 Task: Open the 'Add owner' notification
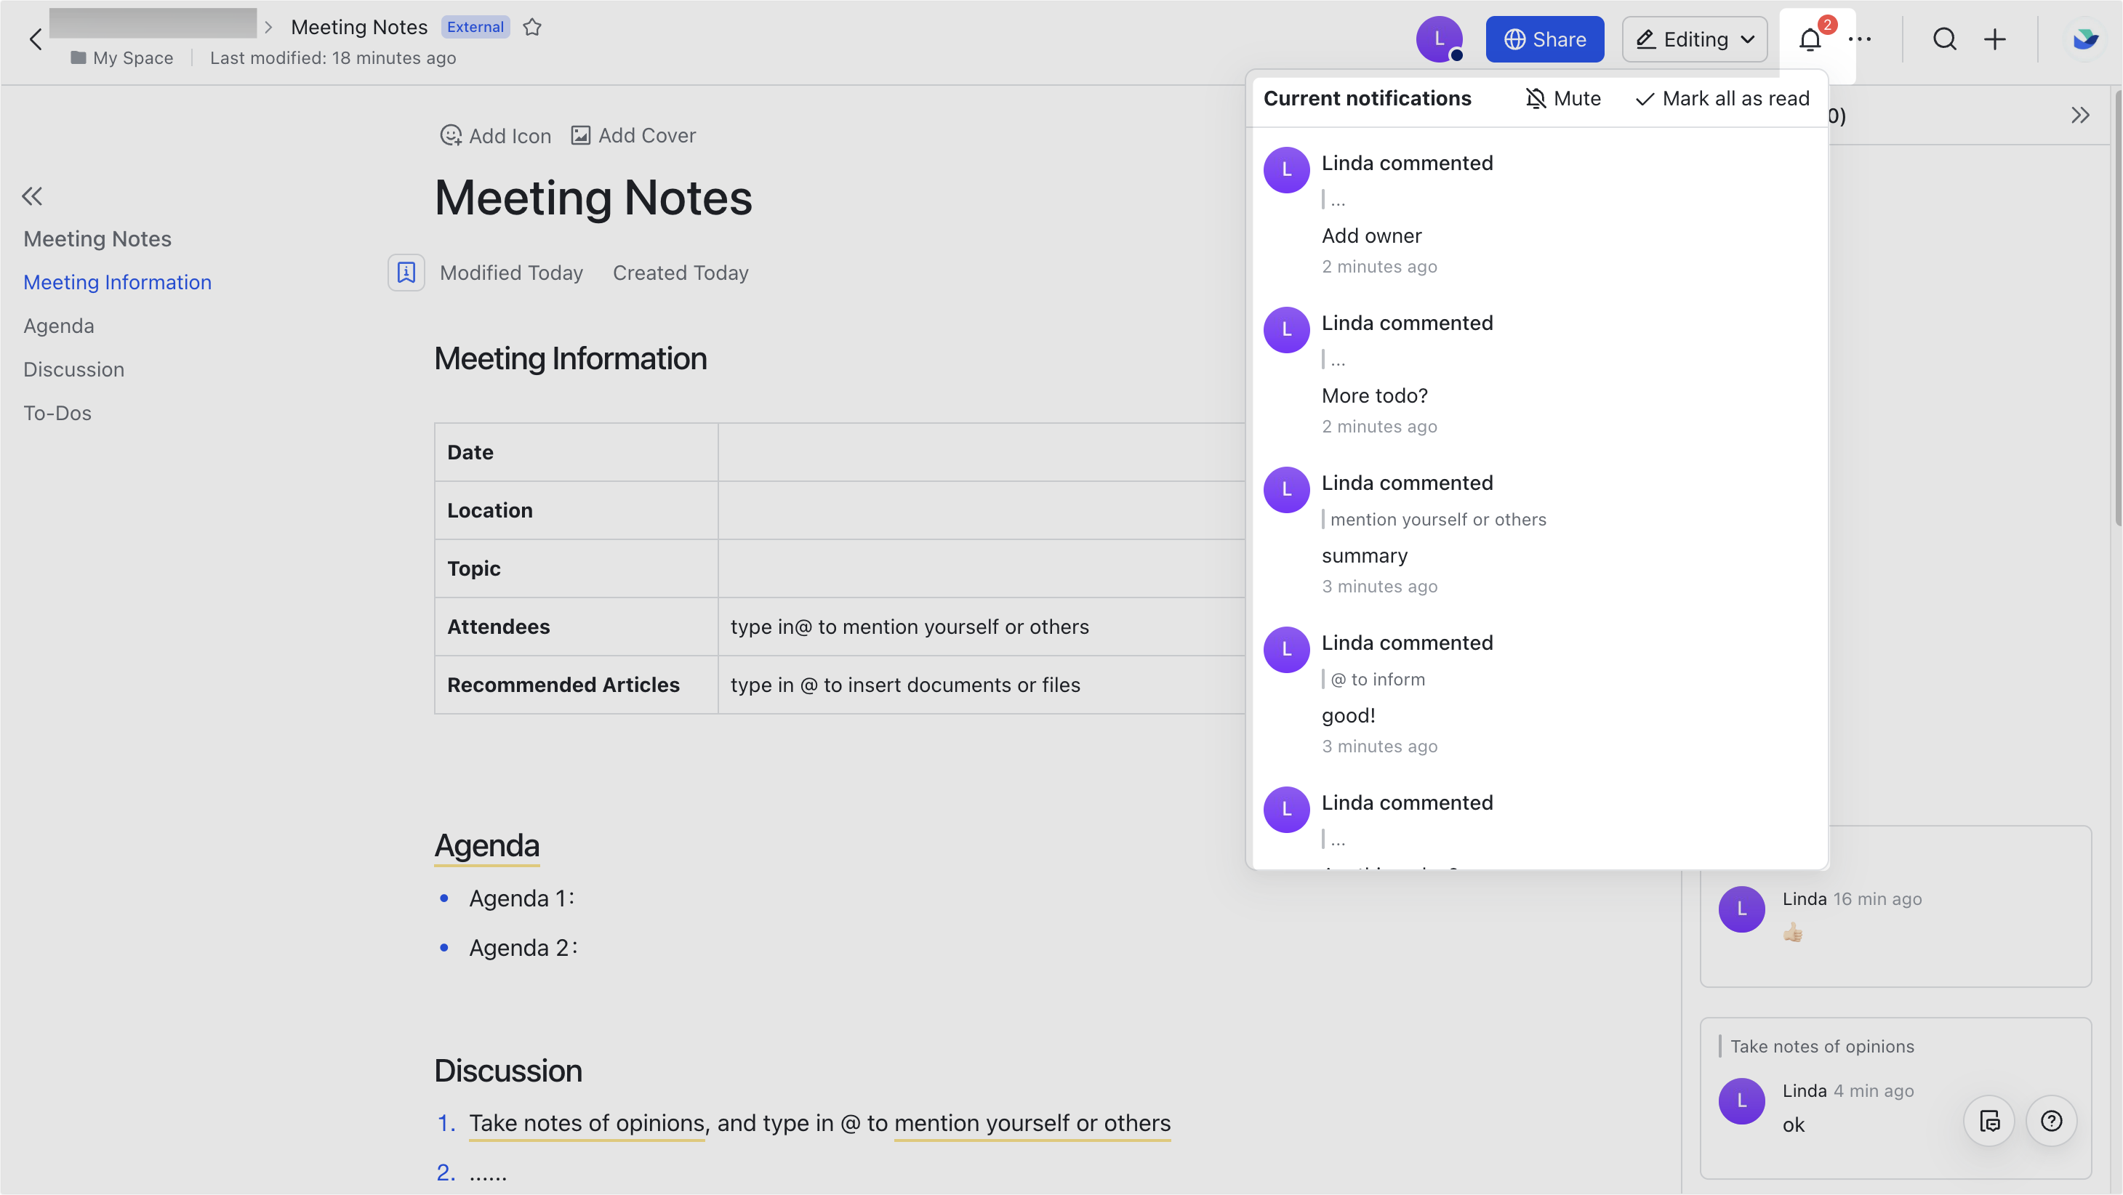(1538, 214)
